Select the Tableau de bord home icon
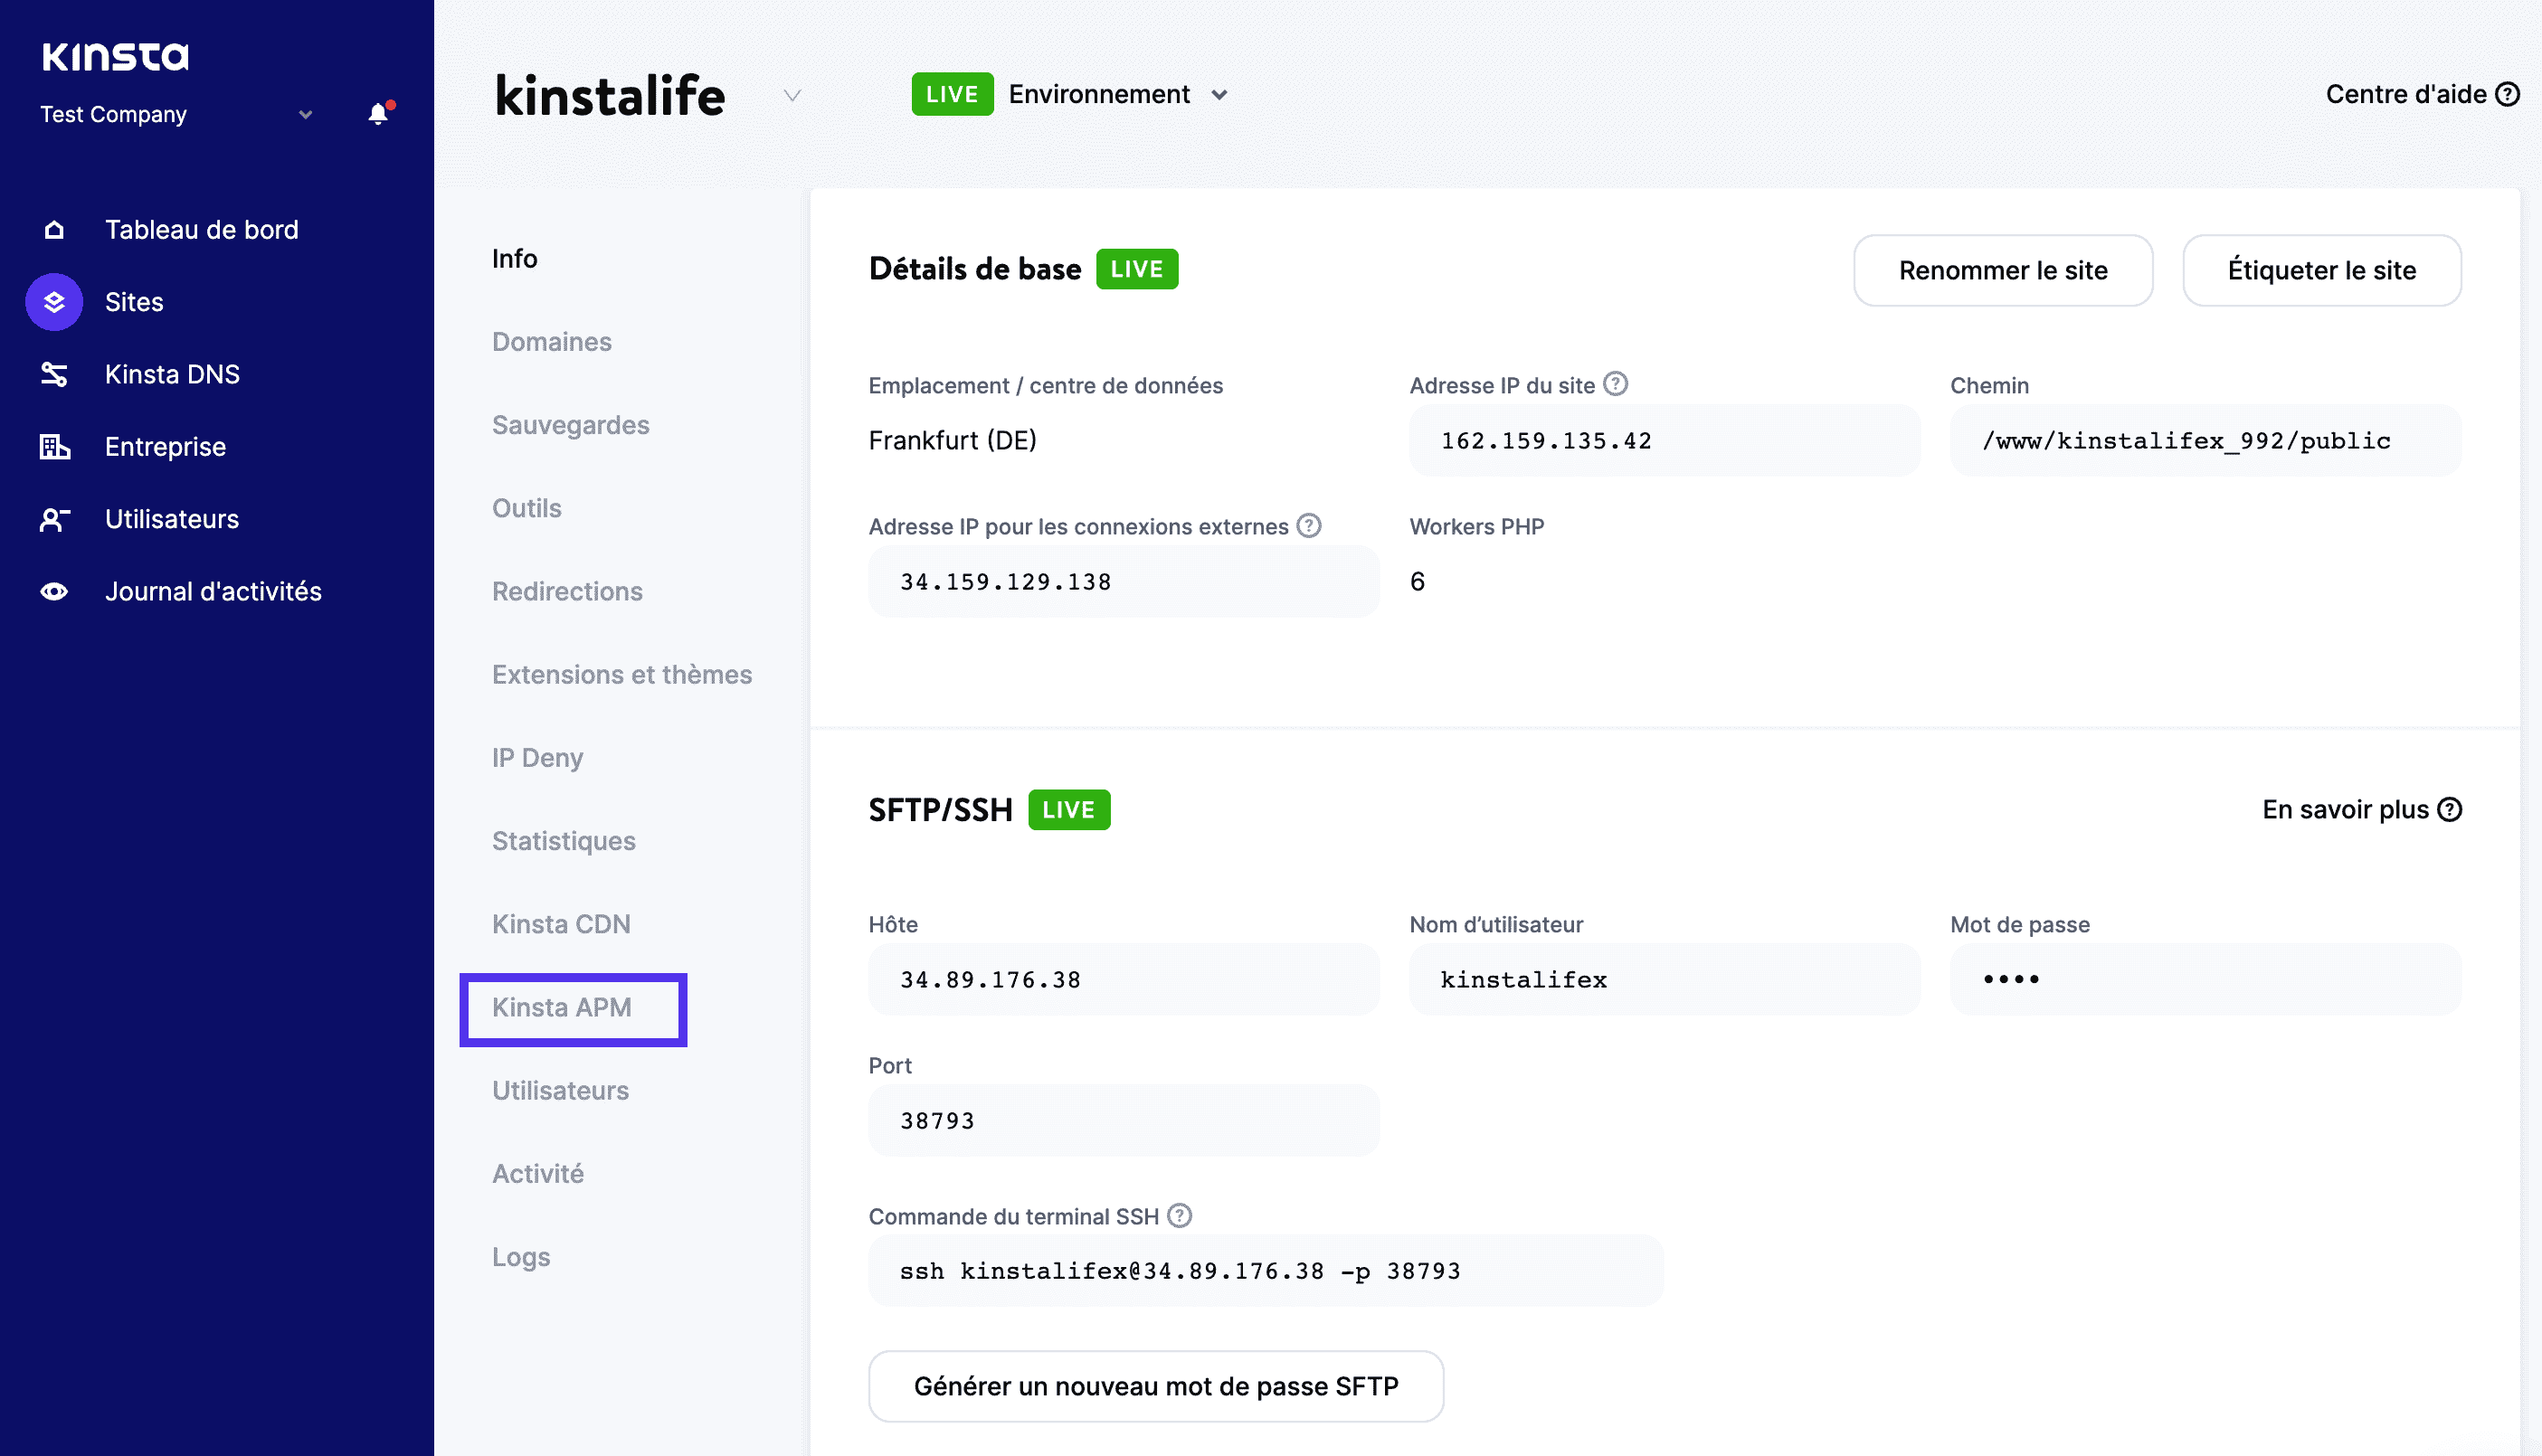 pos(54,229)
